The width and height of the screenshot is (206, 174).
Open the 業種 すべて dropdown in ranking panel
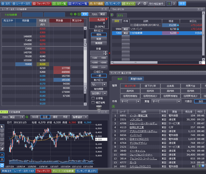click(x=166, y=101)
